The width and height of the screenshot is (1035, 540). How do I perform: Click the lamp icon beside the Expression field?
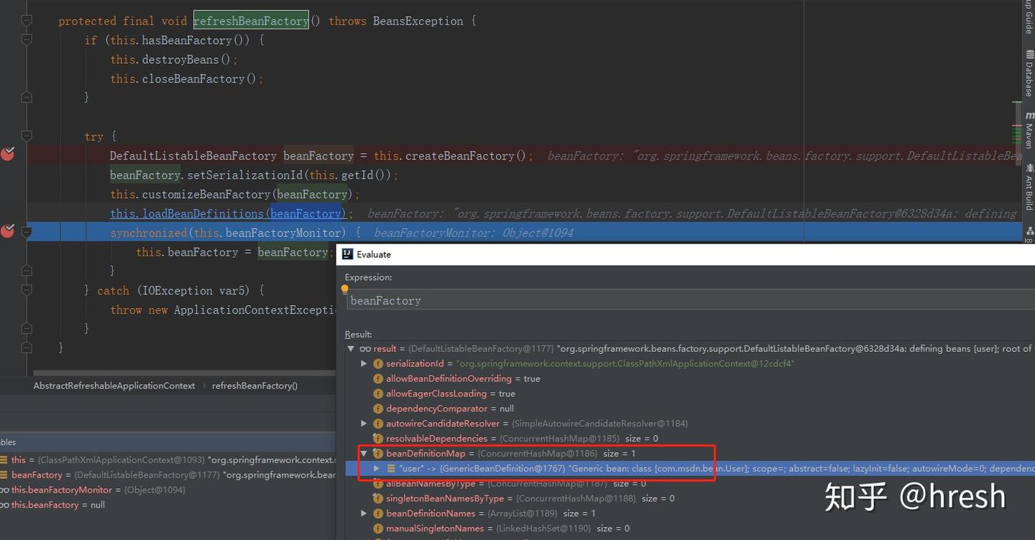click(344, 289)
